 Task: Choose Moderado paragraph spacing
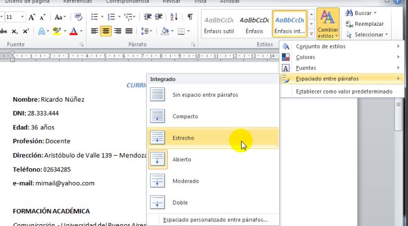tap(213, 181)
